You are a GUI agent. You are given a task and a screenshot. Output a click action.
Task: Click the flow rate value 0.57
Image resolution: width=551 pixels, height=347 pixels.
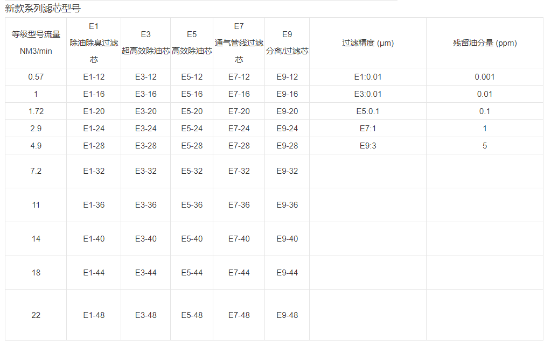pyautogui.click(x=36, y=77)
